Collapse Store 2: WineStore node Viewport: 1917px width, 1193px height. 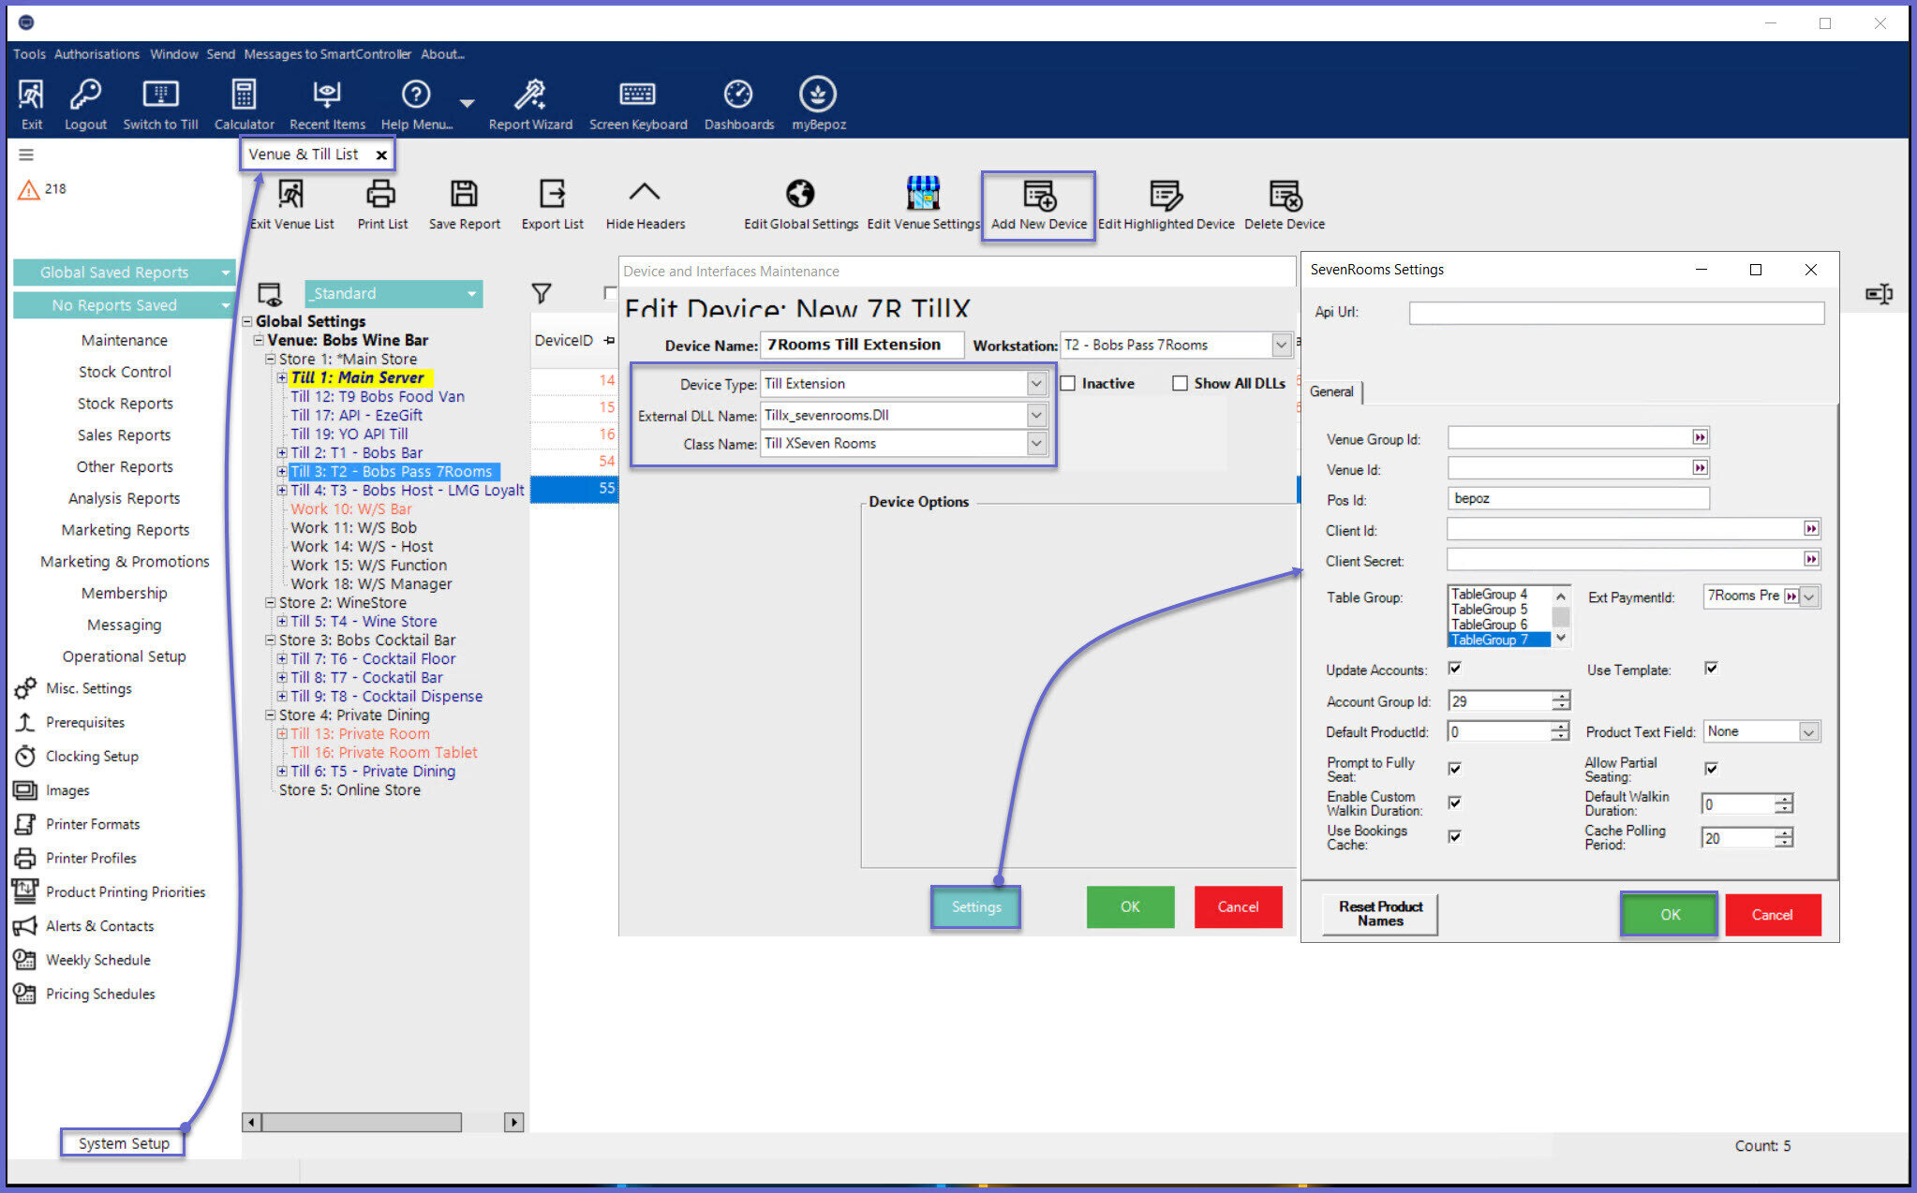coord(270,603)
